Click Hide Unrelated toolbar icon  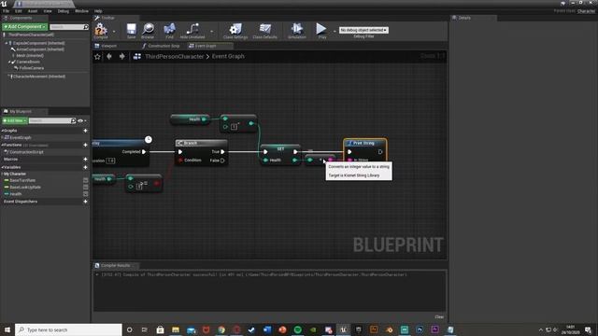click(192, 30)
